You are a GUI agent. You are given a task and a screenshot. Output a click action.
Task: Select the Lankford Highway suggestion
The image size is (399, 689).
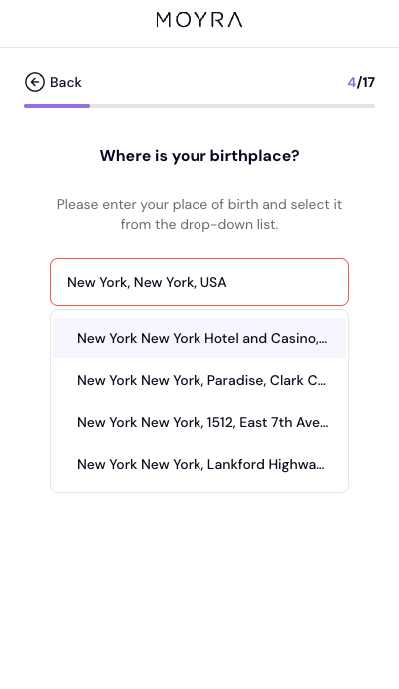tap(199, 464)
